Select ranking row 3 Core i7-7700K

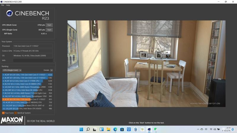(27, 81)
